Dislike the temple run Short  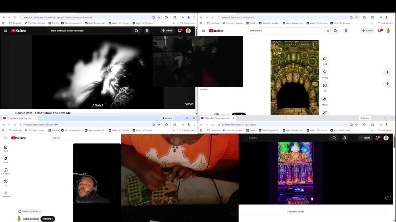tap(325, 72)
